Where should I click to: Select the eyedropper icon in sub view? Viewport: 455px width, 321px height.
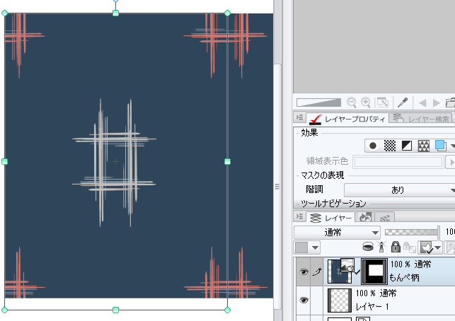tap(403, 103)
